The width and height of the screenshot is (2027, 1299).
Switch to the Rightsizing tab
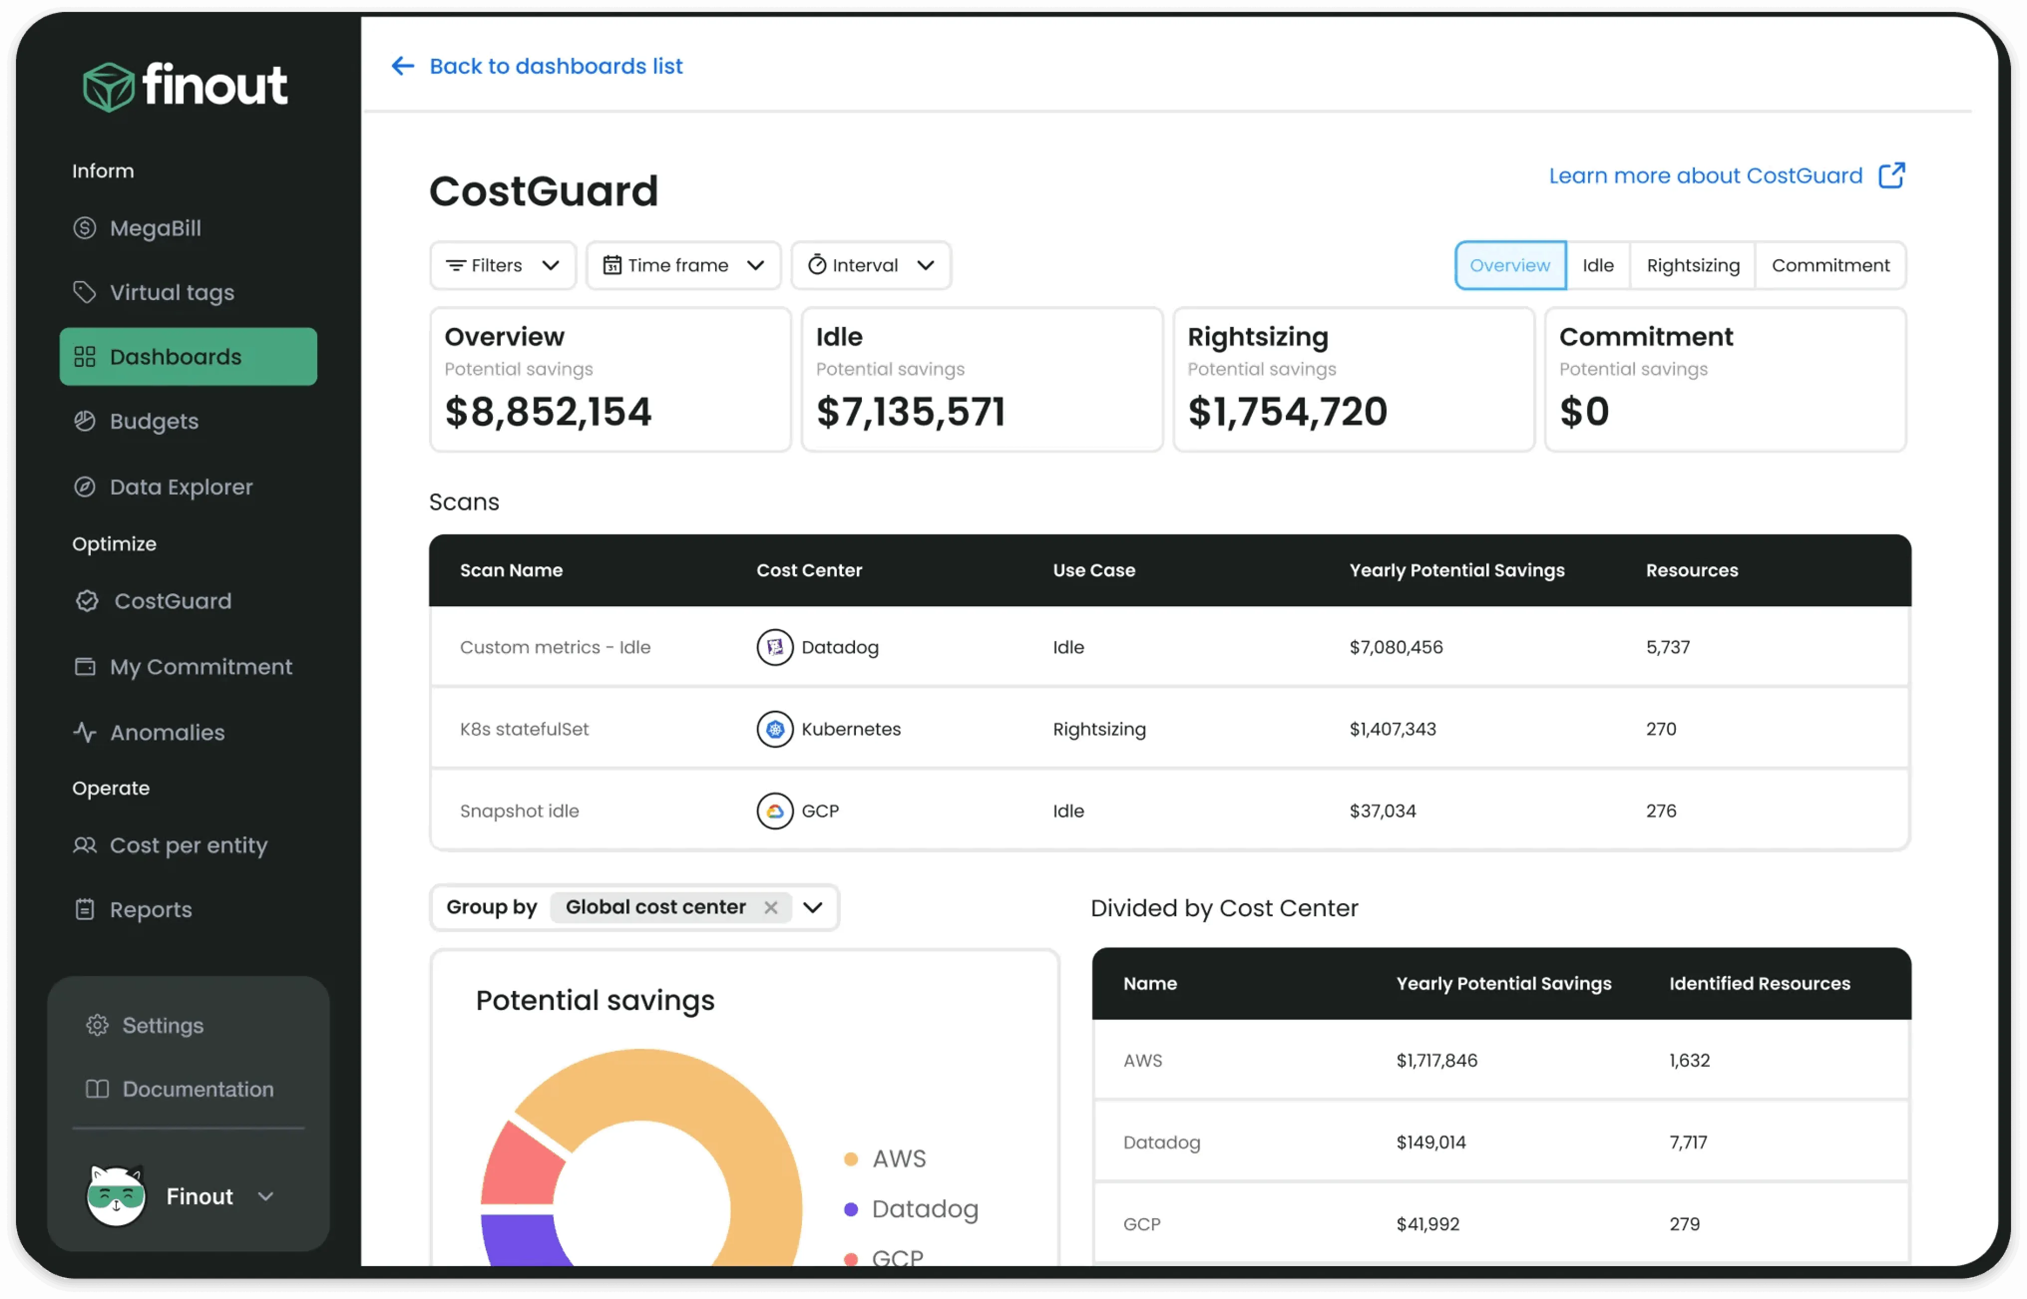coord(1693,266)
